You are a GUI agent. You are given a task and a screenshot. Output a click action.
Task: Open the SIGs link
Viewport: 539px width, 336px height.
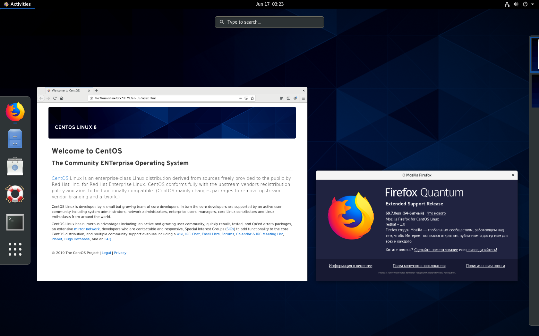click(230, 229)
